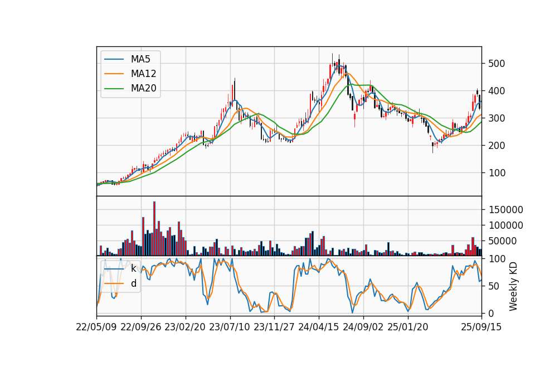Viewport: 535px width, 385px height.
Task: Click the 25/01/20 date tick label
Action: tap(408, 327)
